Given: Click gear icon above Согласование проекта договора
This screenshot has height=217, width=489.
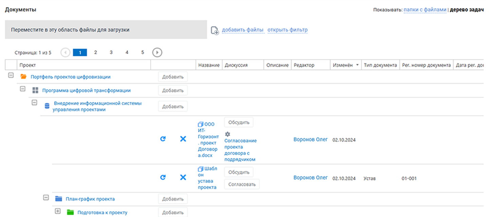Looking at the screenshot, I should 228,134.
